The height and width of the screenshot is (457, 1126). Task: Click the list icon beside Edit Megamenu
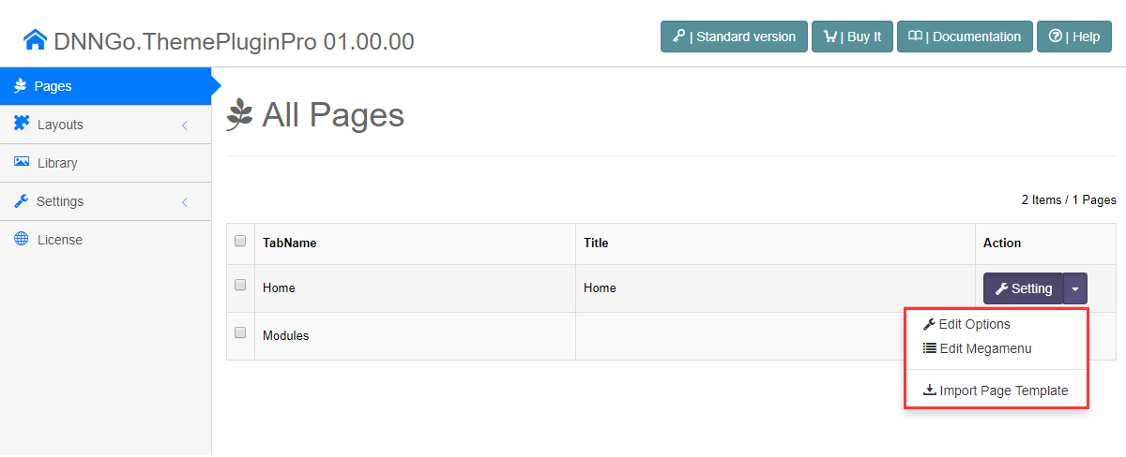(929, 348)
